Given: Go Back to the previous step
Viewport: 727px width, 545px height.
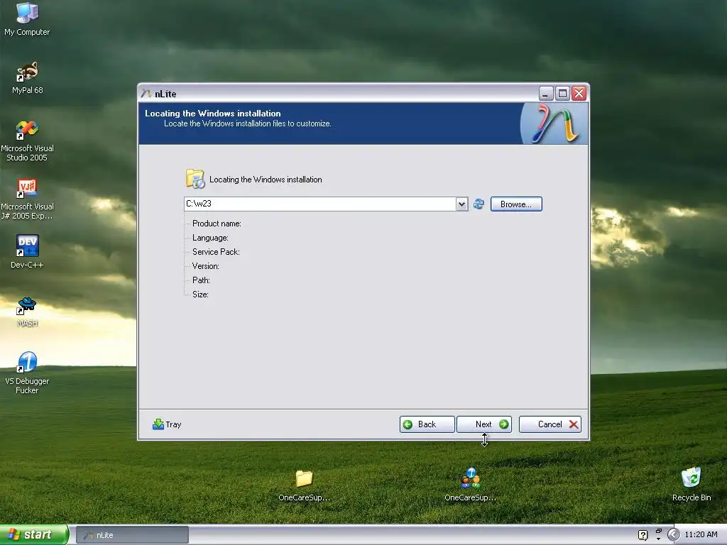Looking at the screenshot, I should (427, 424).
